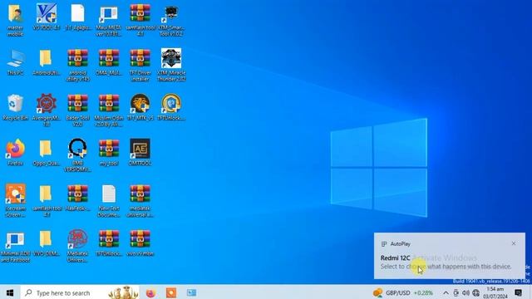
Task: Select the TFTUnlock gold shield shortcut
Action: [171, 103]
